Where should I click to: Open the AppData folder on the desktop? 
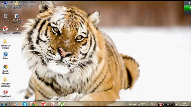click(17, 5)
